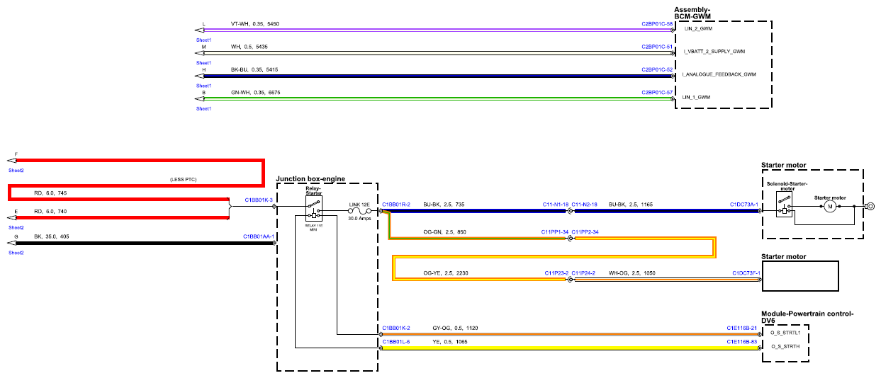Click connector link C2BP01C-57
881x378 pixels.
click(x=657, y=92)
